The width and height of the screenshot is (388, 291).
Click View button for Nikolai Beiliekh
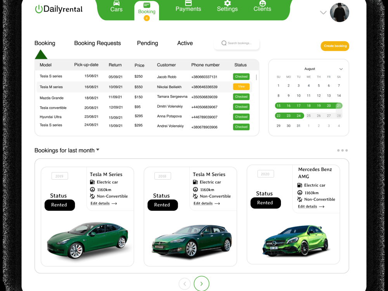[241, 87]
